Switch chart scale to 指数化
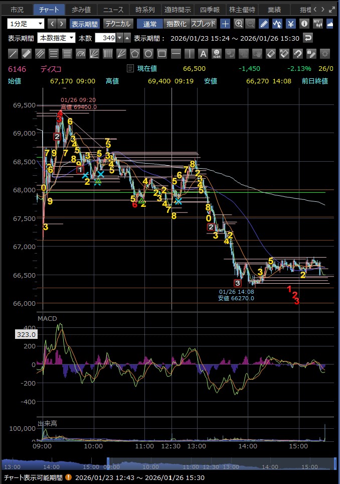Image resolution: width=340 pixels, height=484 pixels. (x=176, y=24)
